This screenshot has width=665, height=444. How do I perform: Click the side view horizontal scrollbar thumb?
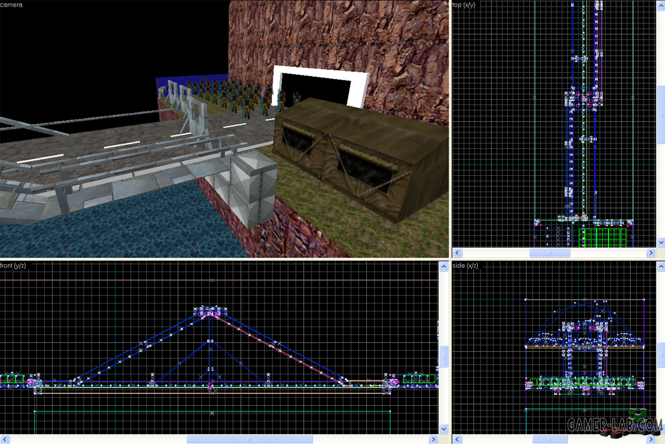point(549,439)
